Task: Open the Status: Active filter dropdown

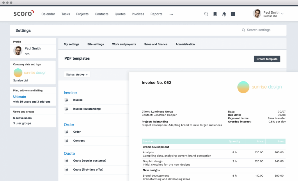Action: (x=77, y=74)
